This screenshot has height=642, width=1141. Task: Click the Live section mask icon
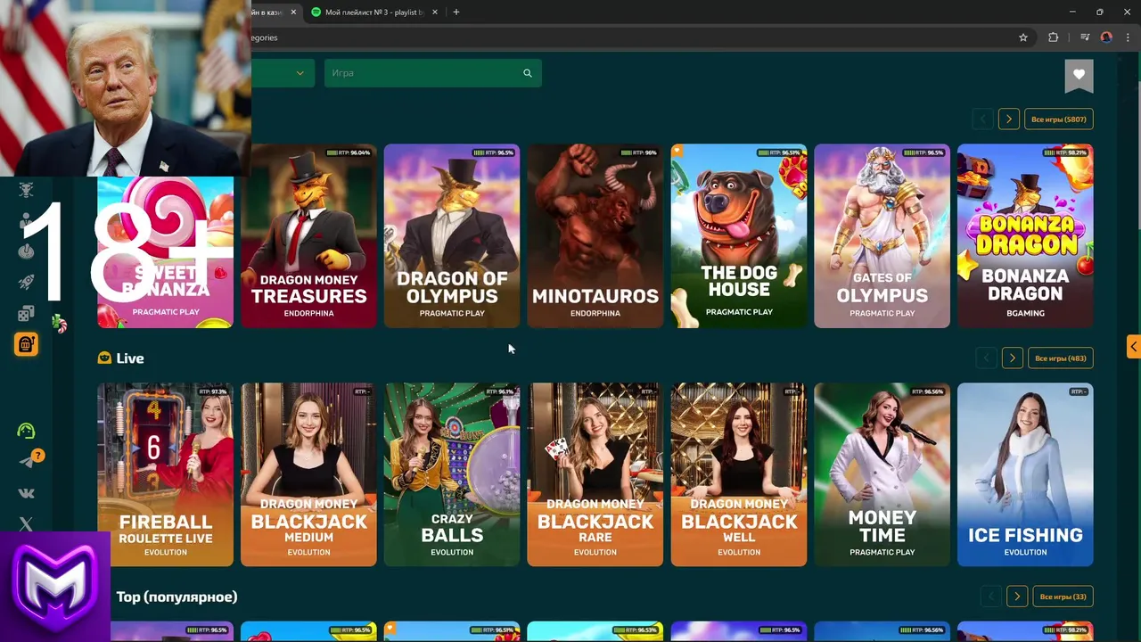pos(105,358)
